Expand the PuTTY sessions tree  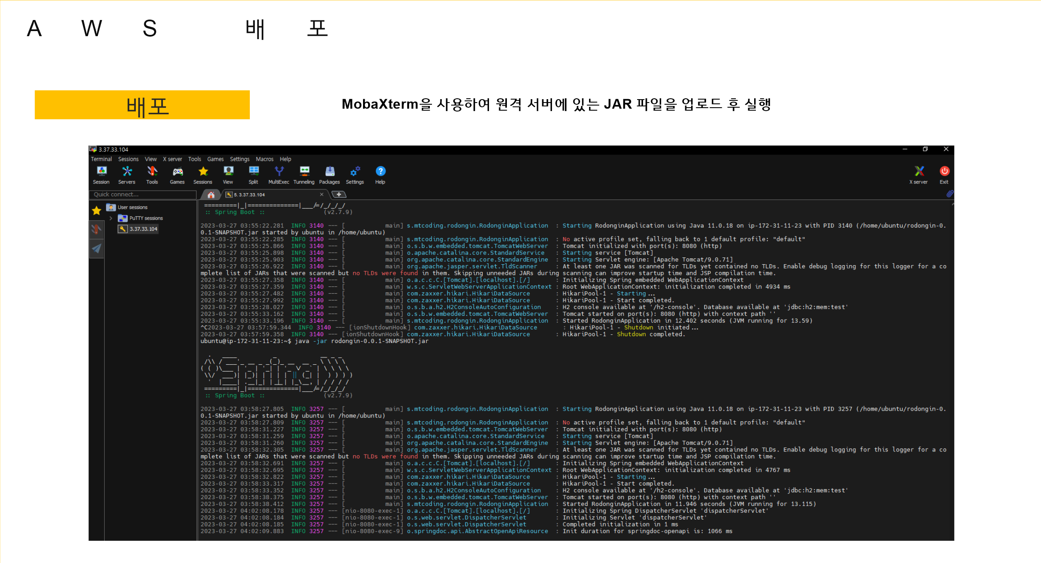(111, 218)
